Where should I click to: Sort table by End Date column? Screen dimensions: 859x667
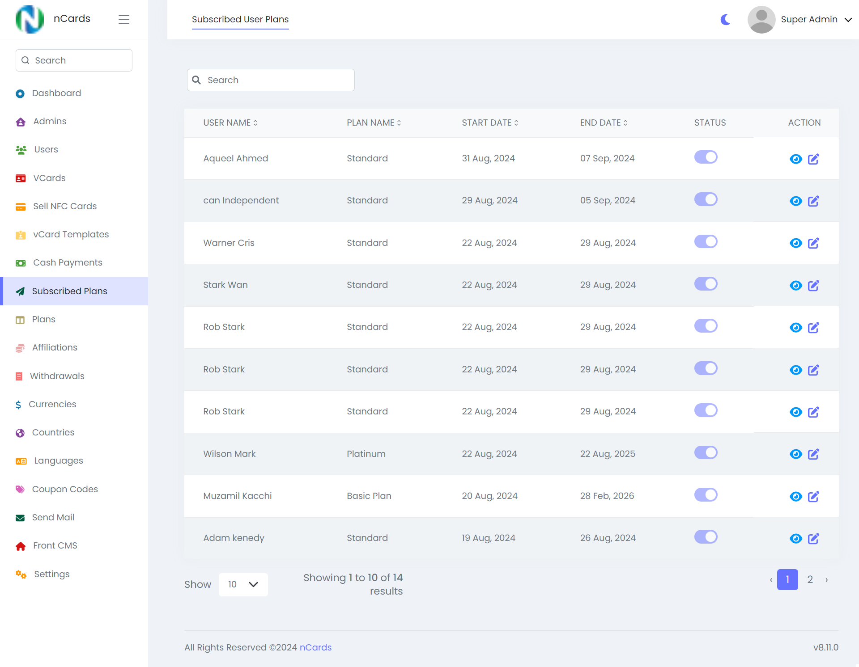click(x=604, y=122)
